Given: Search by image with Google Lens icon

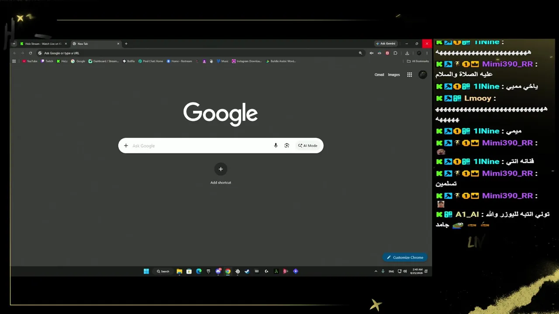Looking at the screenshot, I should (x=287, y=146).
